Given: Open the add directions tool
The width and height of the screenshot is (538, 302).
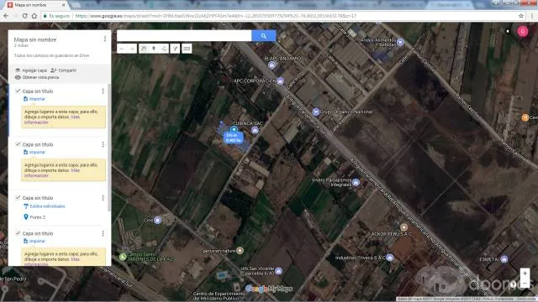Looking at the screenshot, I should (x=175, y=49).
